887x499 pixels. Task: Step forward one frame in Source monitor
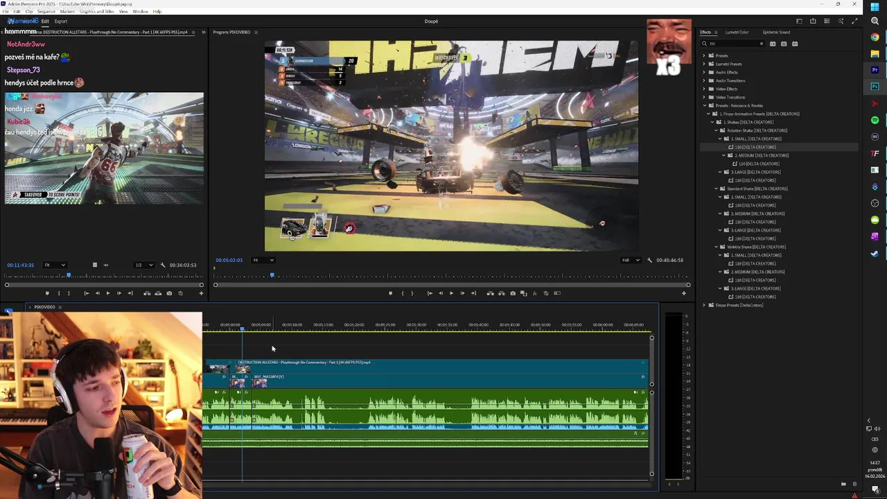tap(119, 293)
